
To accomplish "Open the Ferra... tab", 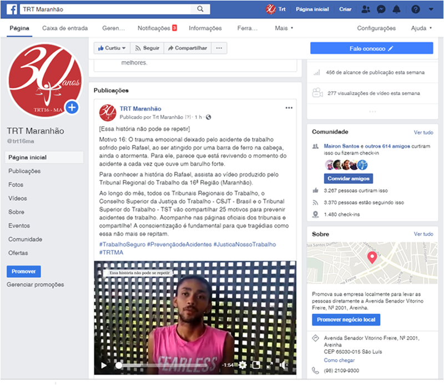I will point(247,28).
